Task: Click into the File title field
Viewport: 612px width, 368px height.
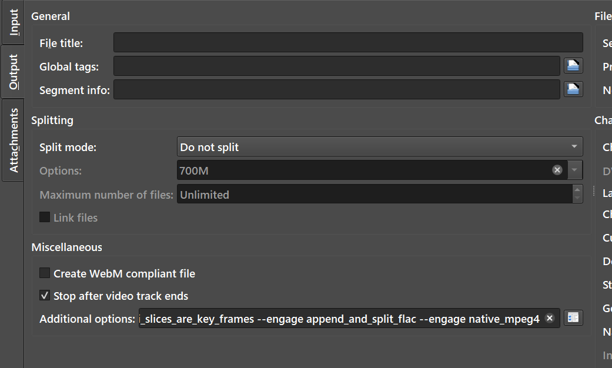Action: coord(348,42)
